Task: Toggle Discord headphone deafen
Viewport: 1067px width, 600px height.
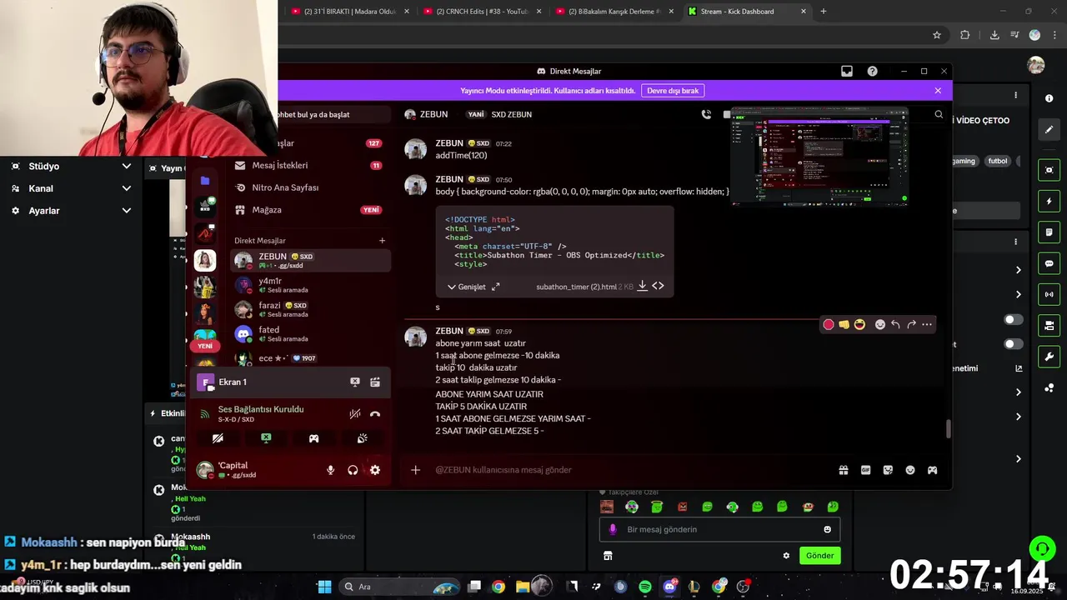Action: point(353,470)
